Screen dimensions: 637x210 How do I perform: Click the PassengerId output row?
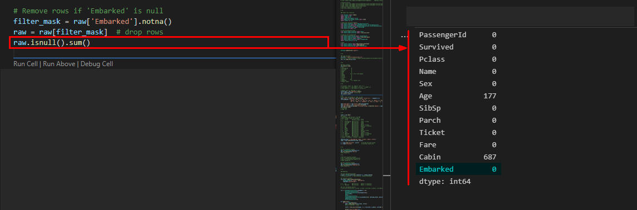click(458, 35)
